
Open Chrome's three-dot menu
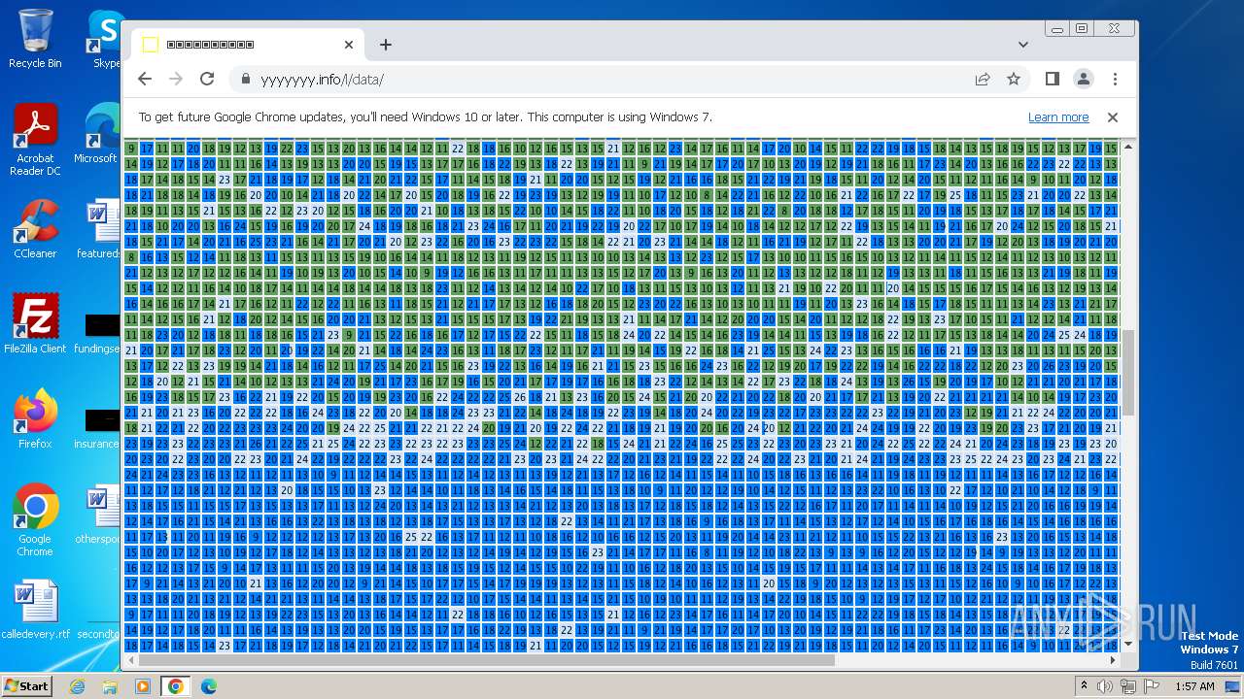tap(1115, 79)
